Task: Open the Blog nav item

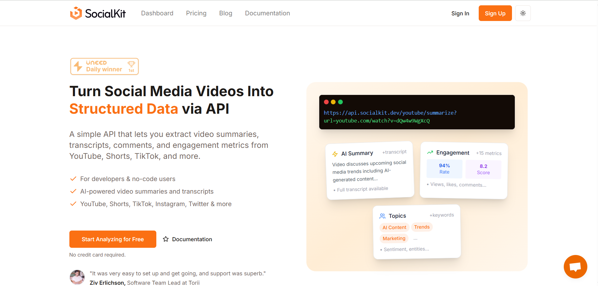Action: coord(226,13)
